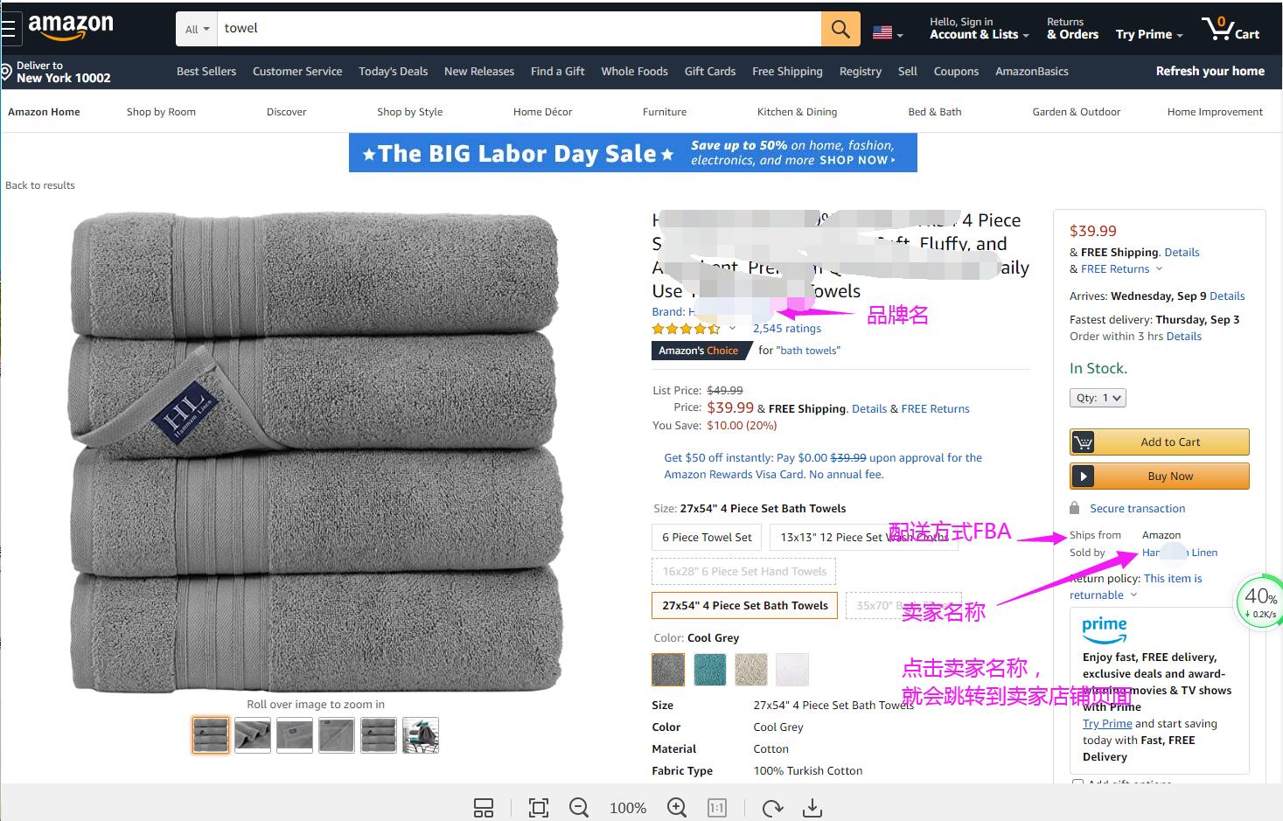
Task: Open the 2,545 ratings link
Action: [x=787, y=329]
